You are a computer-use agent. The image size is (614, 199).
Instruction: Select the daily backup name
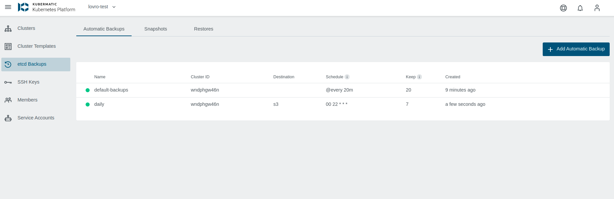(x=99, y=104)
